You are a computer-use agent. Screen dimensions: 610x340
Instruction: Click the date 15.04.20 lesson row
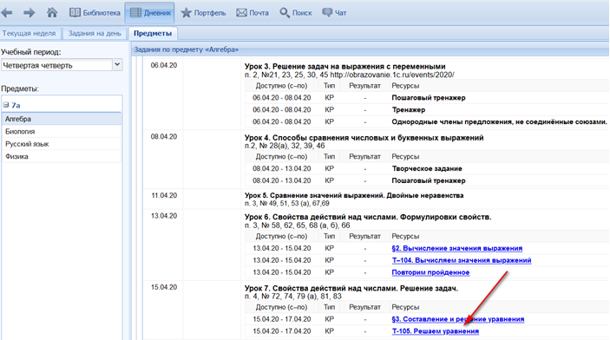tap(164, 287)
